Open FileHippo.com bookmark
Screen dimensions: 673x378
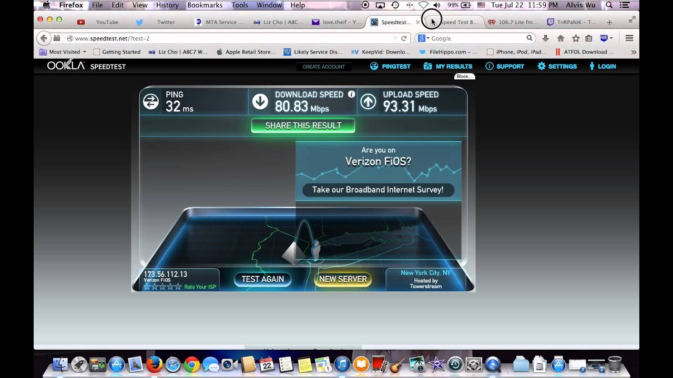coord(448,52)
